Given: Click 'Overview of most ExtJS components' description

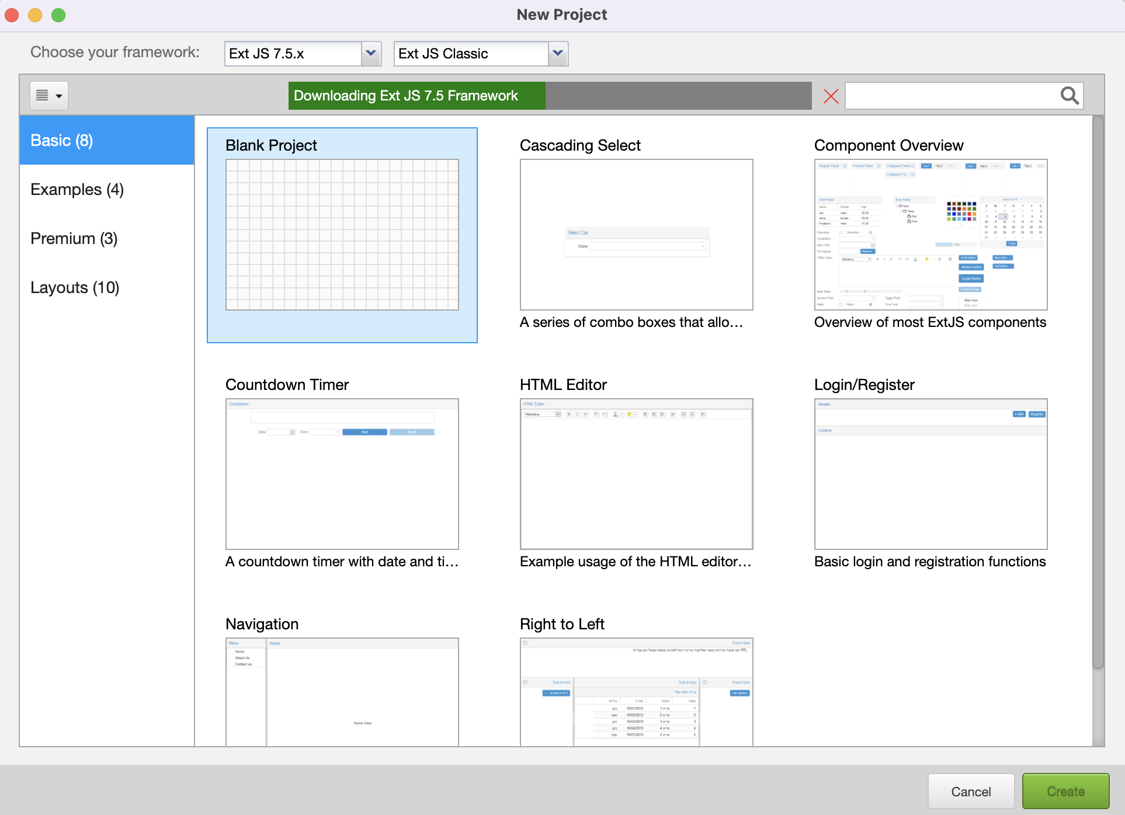Looking at the screenshot, I should click(x=930, y=322).
